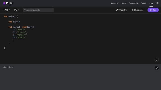161x90 pixels.
Task: Open the Teach menu item
Action: click(x=144, y=3)
